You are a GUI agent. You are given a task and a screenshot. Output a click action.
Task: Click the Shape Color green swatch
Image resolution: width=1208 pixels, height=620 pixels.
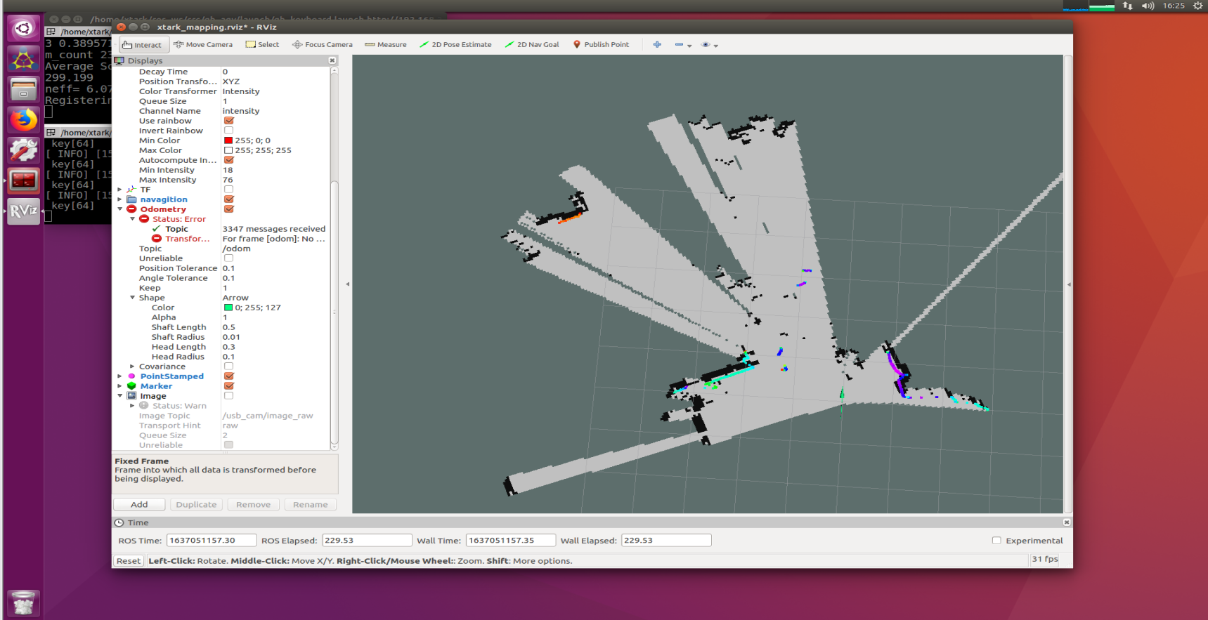[228, 308]
